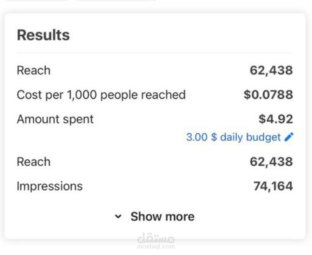This screenshot has width=312, height=255.
Task: Click the Amount spent label
Action: [x=55, y=119]
